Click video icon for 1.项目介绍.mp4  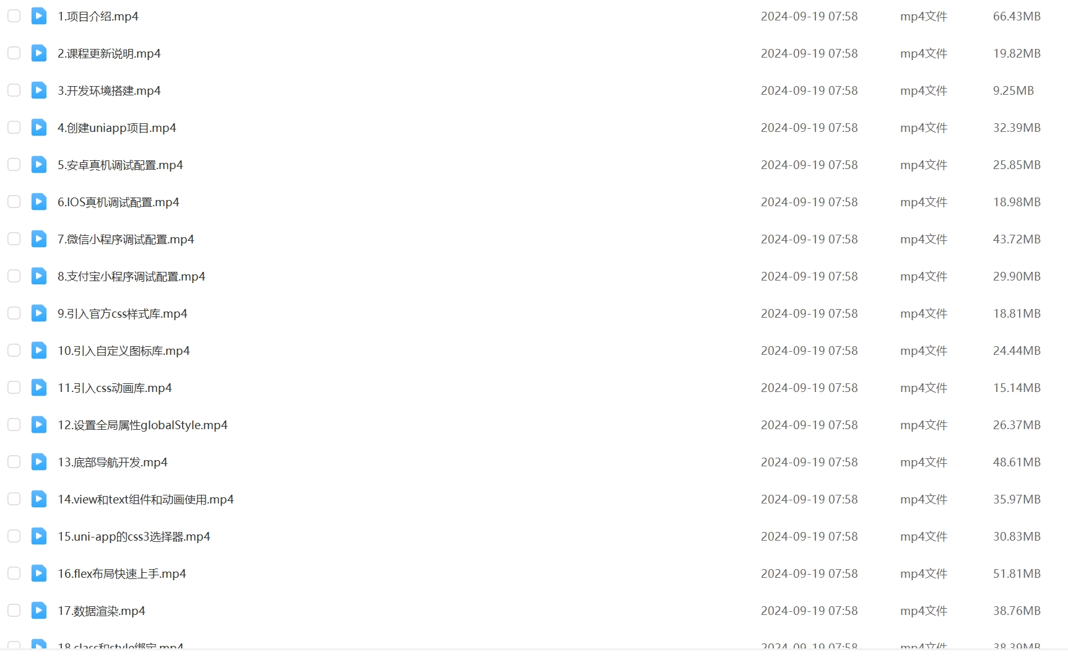pos(39,16)
